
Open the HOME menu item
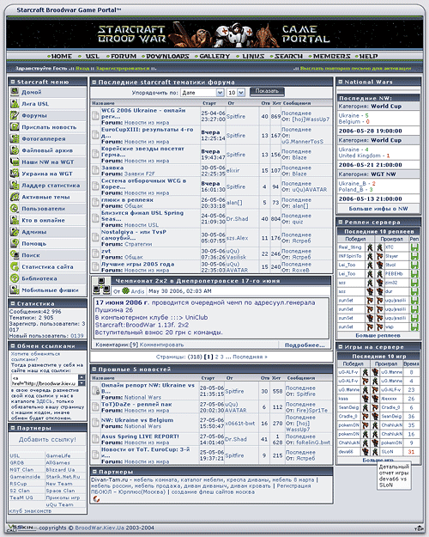tap(61, 56)
